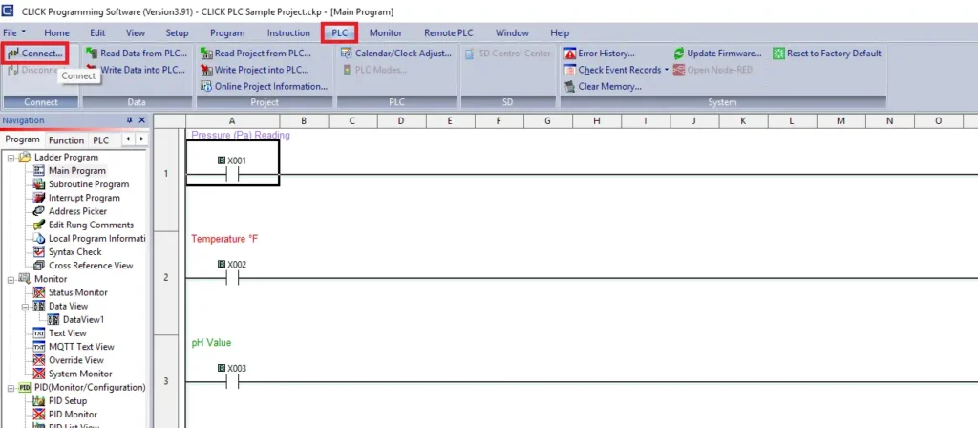Click Read Project from PLC icon
The image size is (978, 428).
click(206, 53)
